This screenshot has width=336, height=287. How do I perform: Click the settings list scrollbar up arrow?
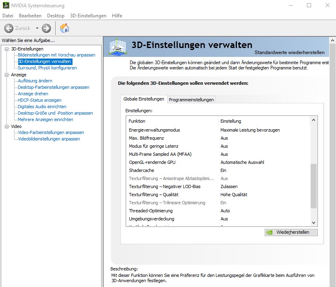tap(314, 120)
